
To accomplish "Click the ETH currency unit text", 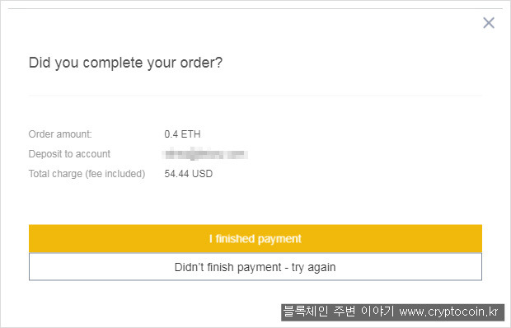I will pos(191,134).
